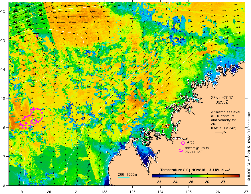Click the time text 09:55Z
Screen dimensions: 251x194
[222, 102]
